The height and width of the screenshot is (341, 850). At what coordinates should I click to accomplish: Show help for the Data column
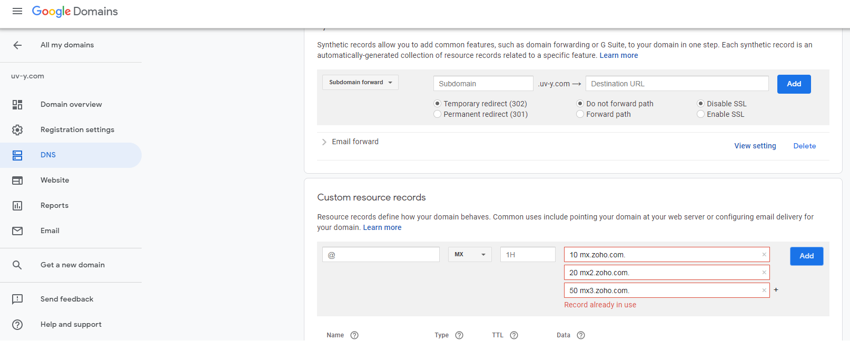[x=581, y=335]
